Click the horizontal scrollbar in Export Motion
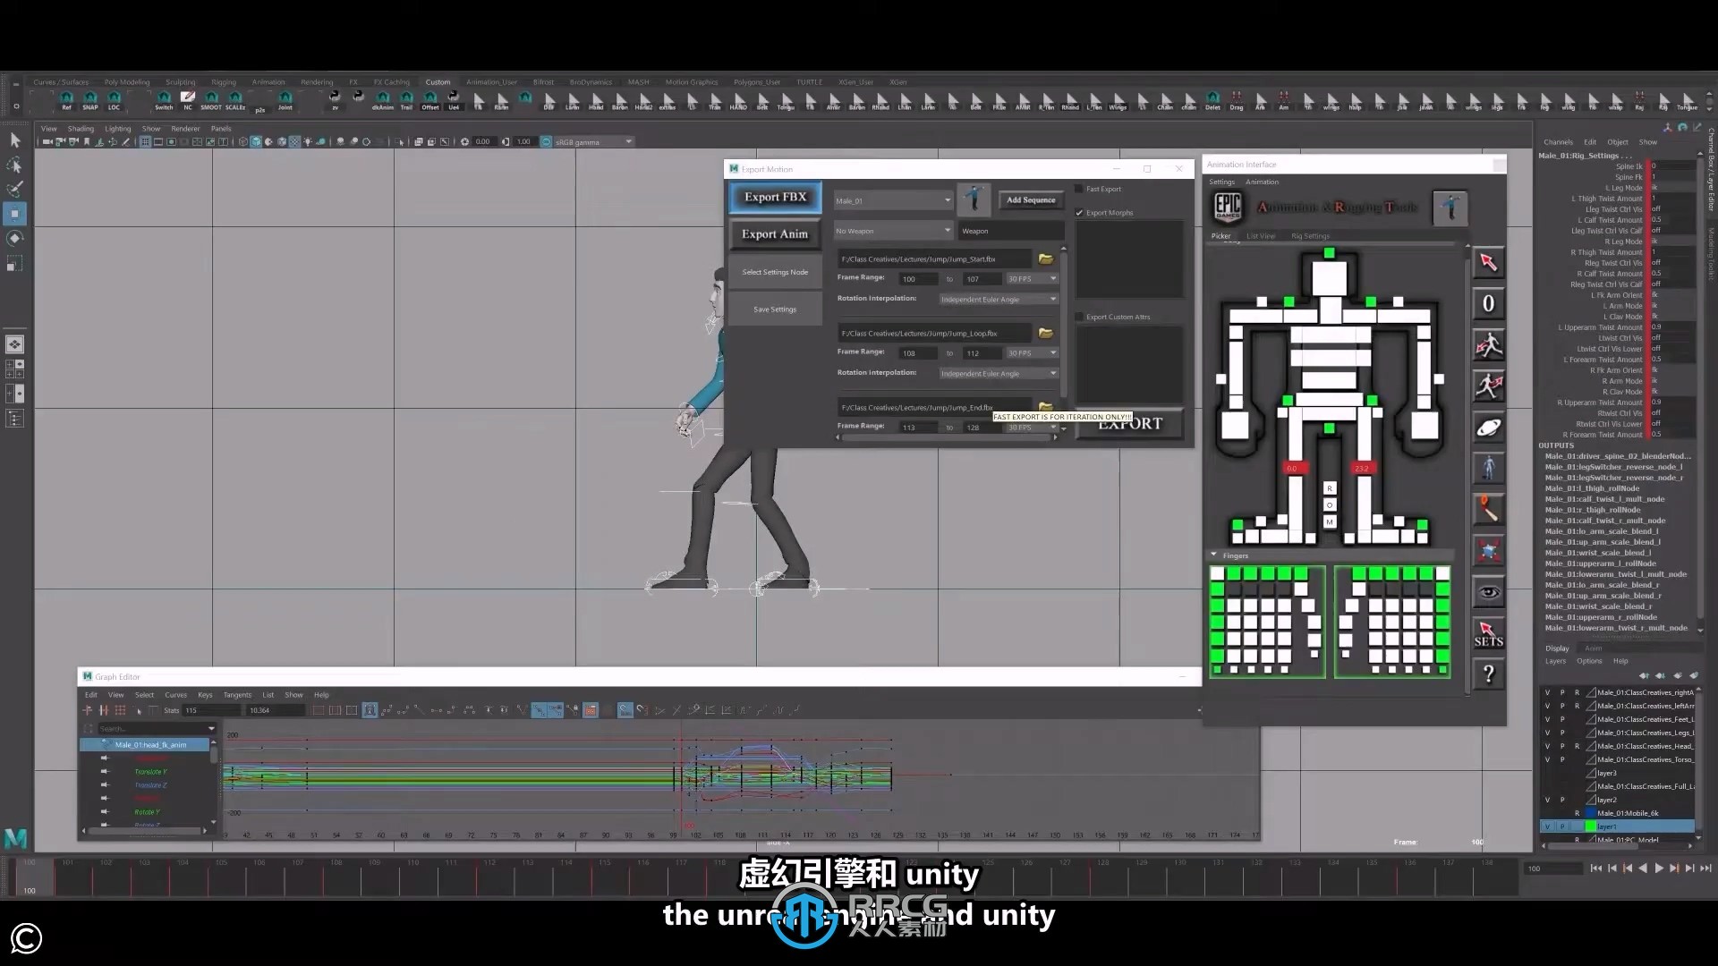This screenshot has height=966, width=1718. pos(947,437)
